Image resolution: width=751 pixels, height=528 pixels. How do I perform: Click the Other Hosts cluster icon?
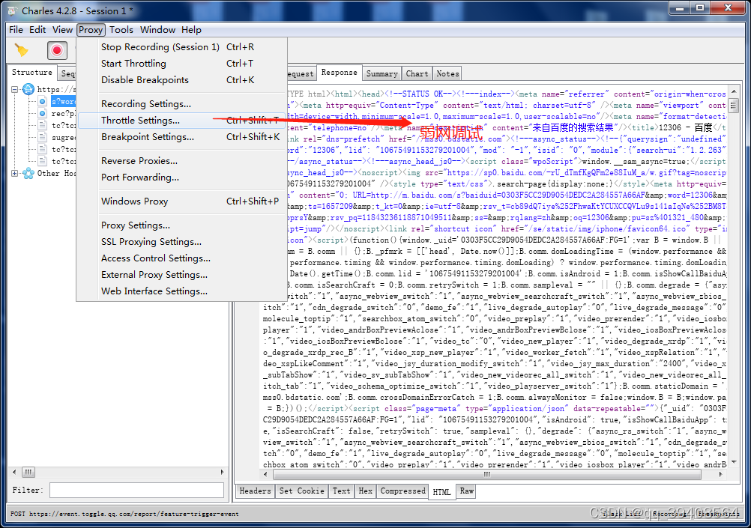28,173
